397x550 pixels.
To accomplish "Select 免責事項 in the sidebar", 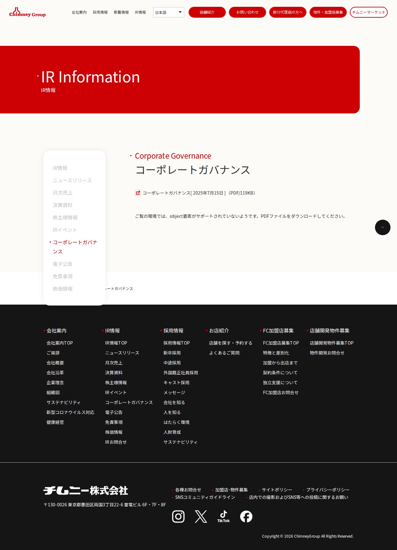I will pyautogui.click(x=63, y=276).
